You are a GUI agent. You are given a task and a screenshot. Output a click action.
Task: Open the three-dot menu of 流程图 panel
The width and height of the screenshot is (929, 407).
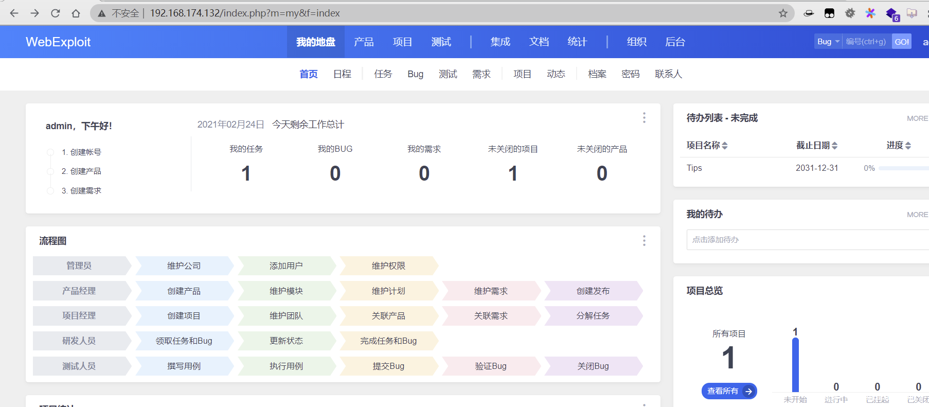click(644, 241)
